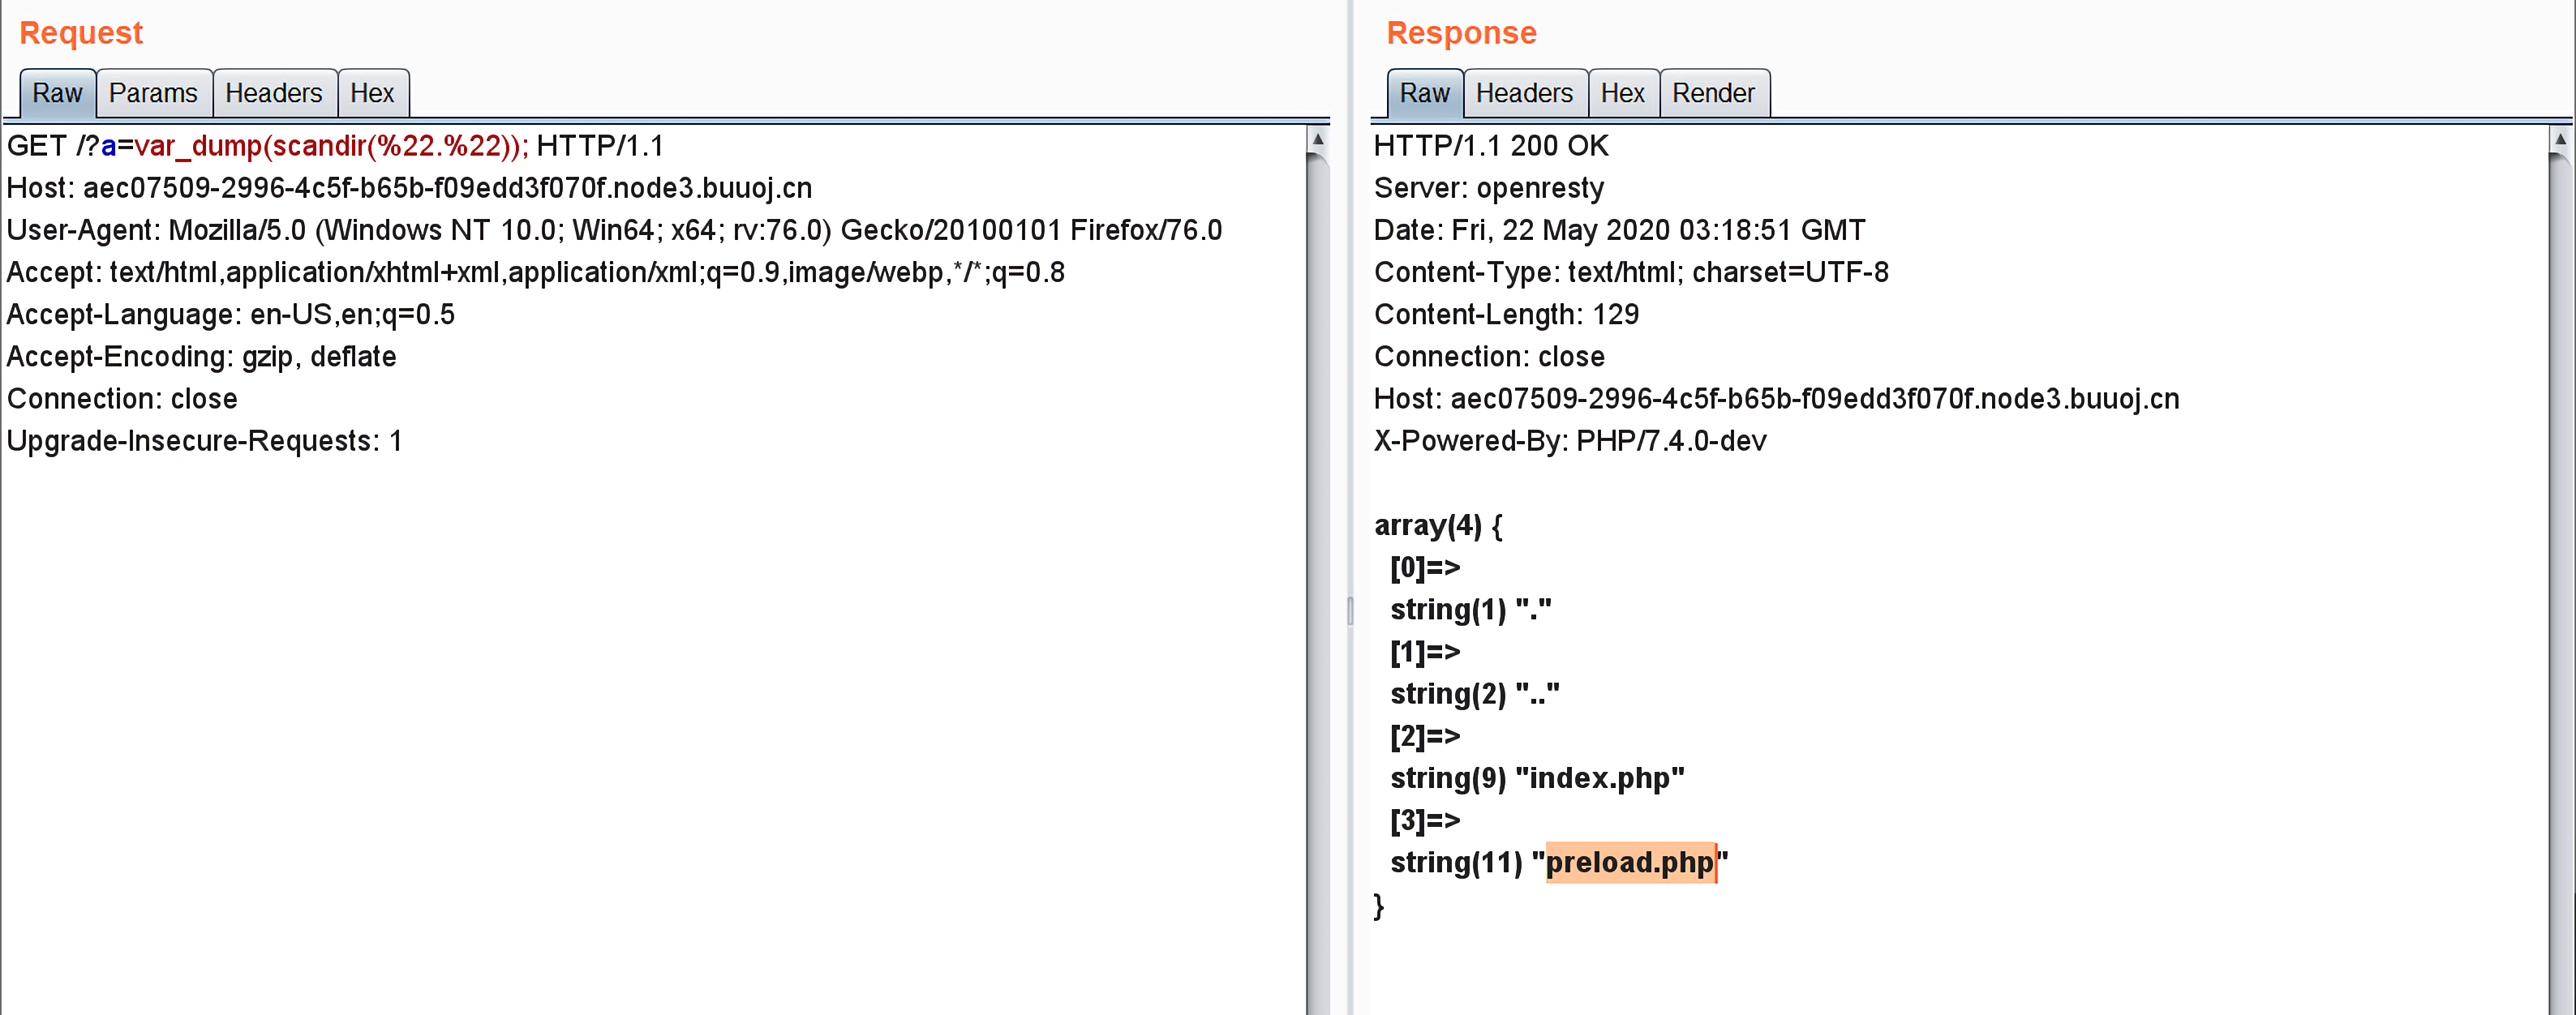Click the X-Powered-By PHP header line

[1570, 440]
